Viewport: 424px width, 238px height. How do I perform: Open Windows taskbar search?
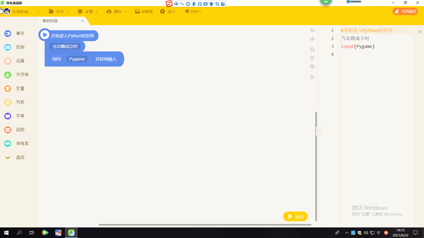(19, 233)
